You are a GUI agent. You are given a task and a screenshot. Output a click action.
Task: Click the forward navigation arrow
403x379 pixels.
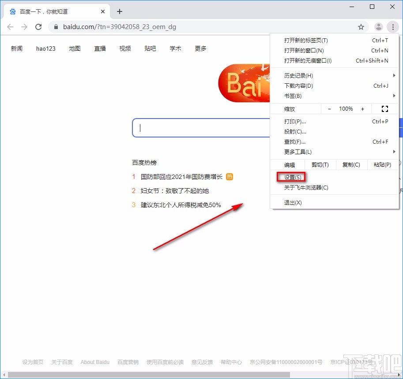(x=24, y=26)
